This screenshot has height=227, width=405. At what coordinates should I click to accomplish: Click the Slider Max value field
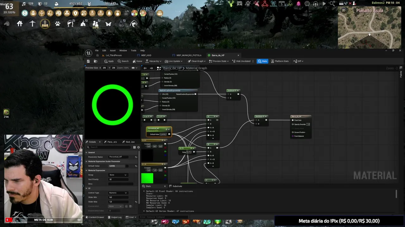(x=119, y=202)
